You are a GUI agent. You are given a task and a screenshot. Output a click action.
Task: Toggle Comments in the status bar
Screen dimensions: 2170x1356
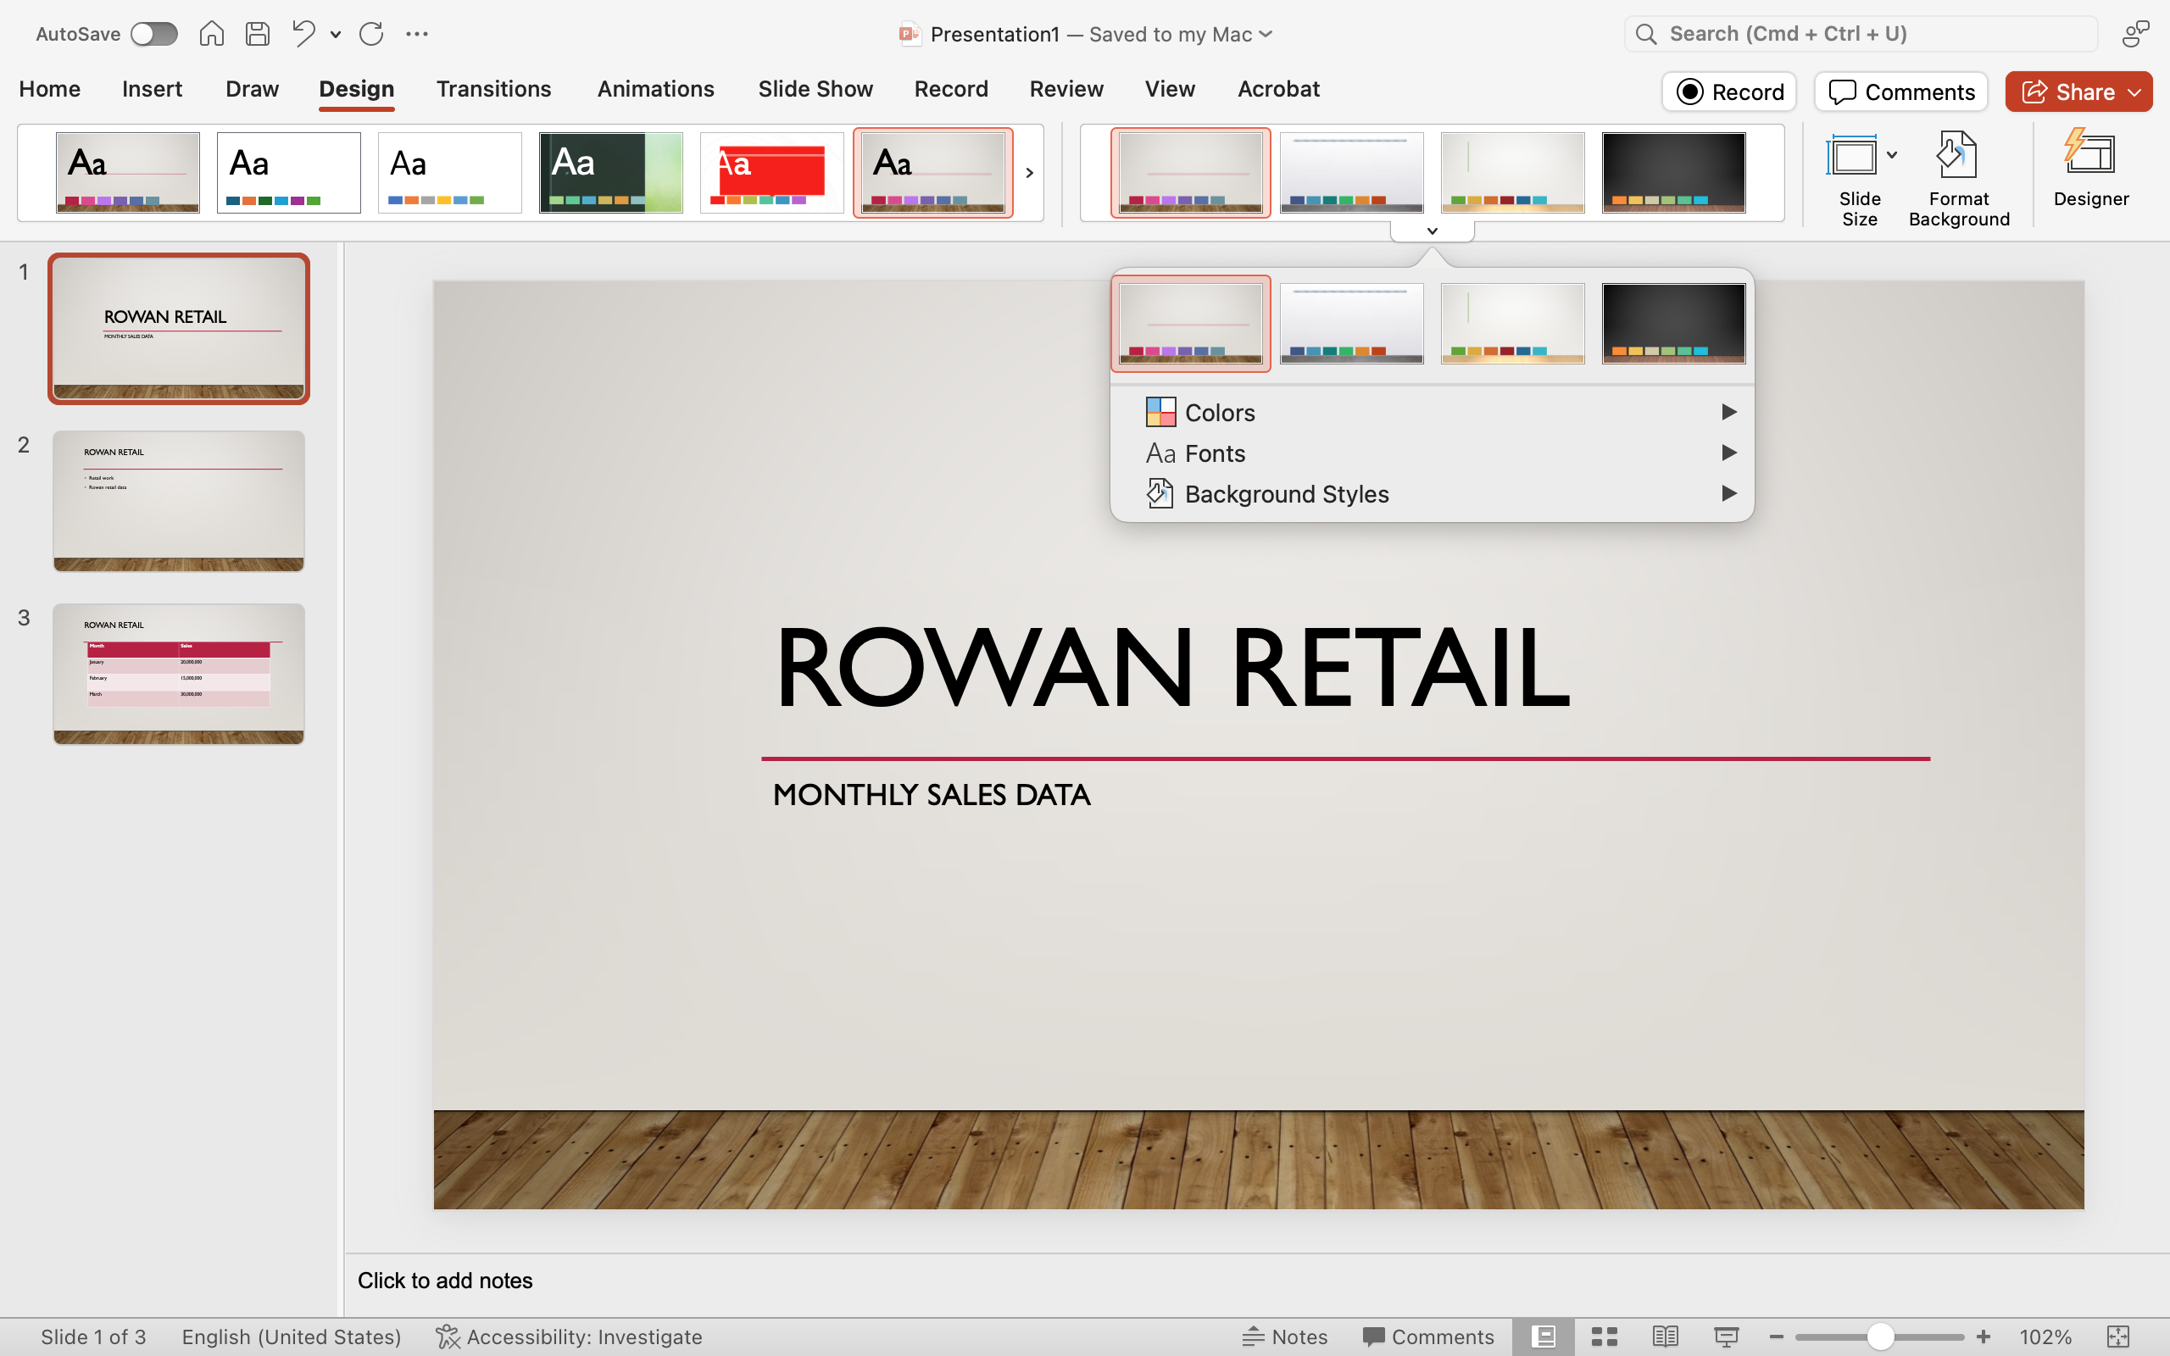tap(1427, 1337)
